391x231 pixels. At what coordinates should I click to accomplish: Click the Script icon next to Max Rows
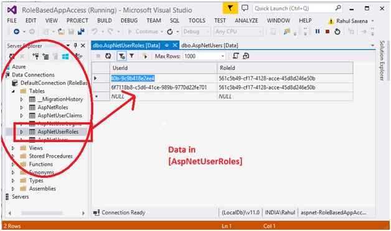(235, 56)
